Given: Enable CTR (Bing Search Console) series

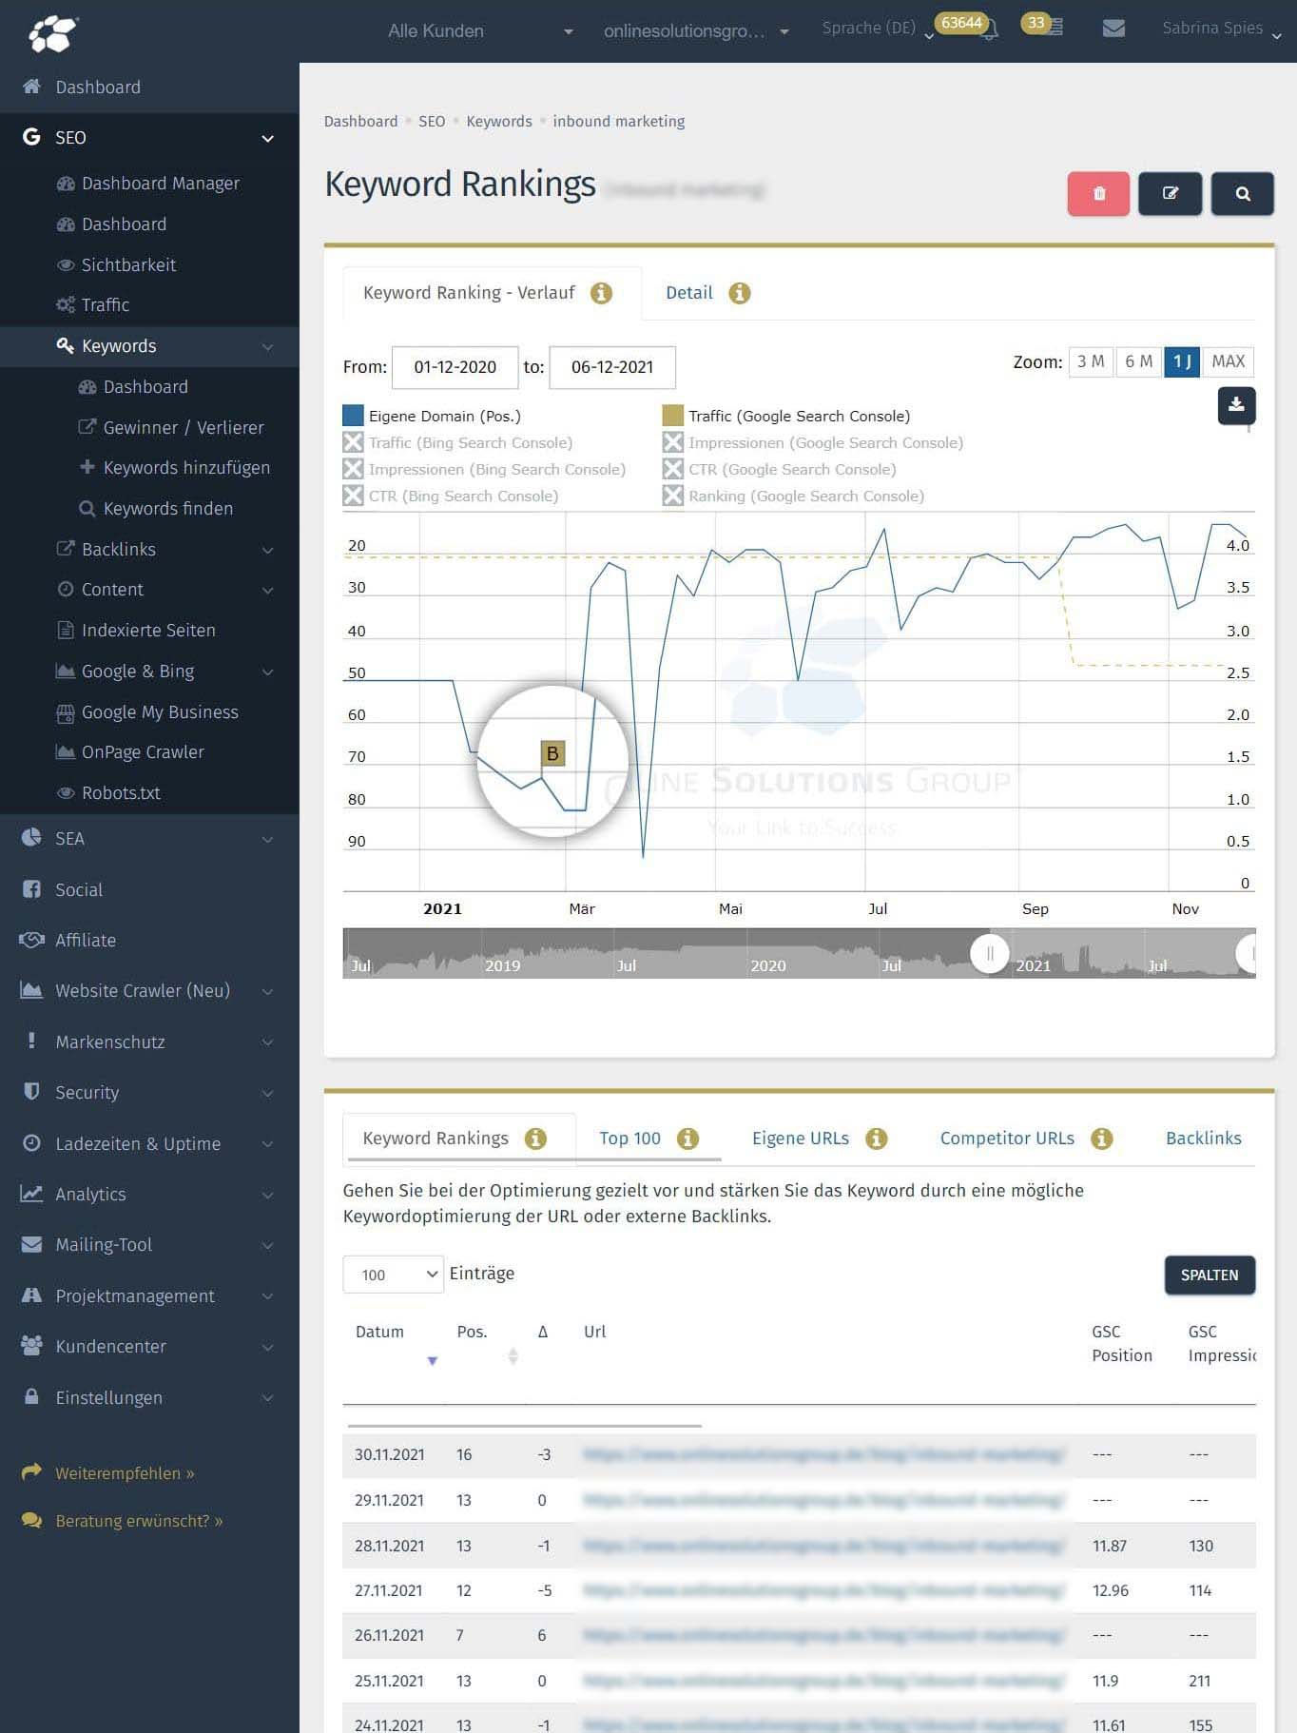Looking at the screenshot, I should pos(451,496).
